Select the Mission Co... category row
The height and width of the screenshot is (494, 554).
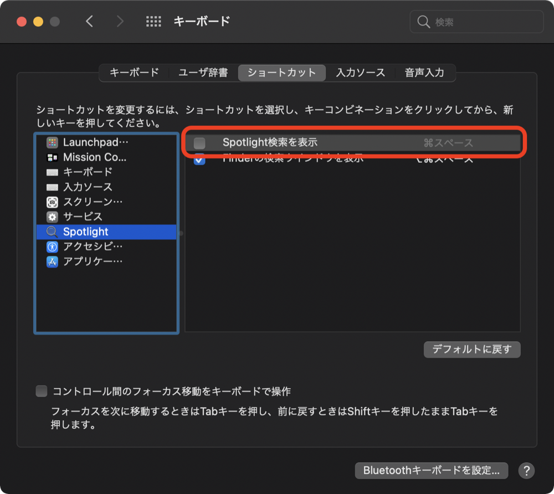106,157
